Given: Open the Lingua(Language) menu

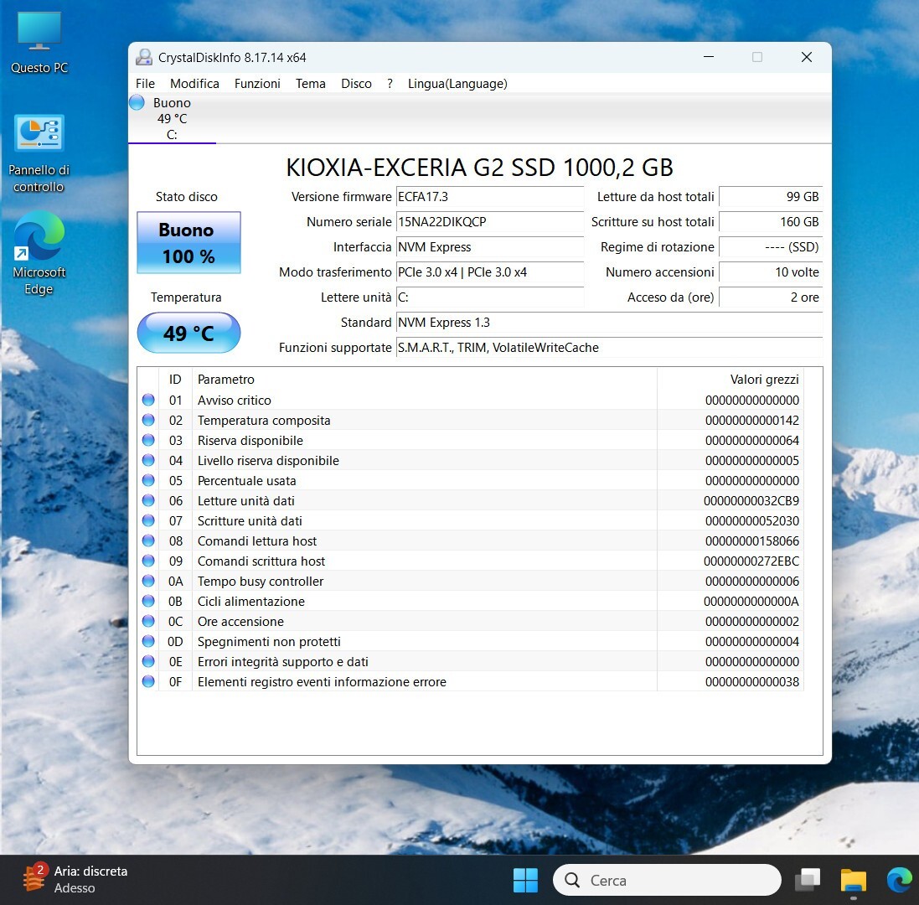Looking at the screenshot, I should [457, 84].
